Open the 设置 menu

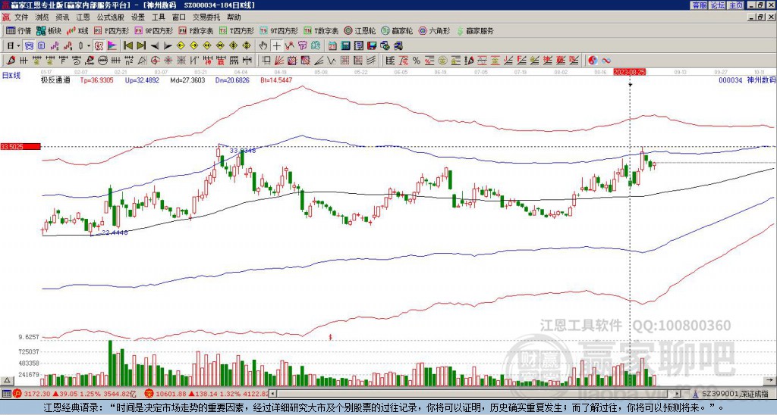coord(138,17)
